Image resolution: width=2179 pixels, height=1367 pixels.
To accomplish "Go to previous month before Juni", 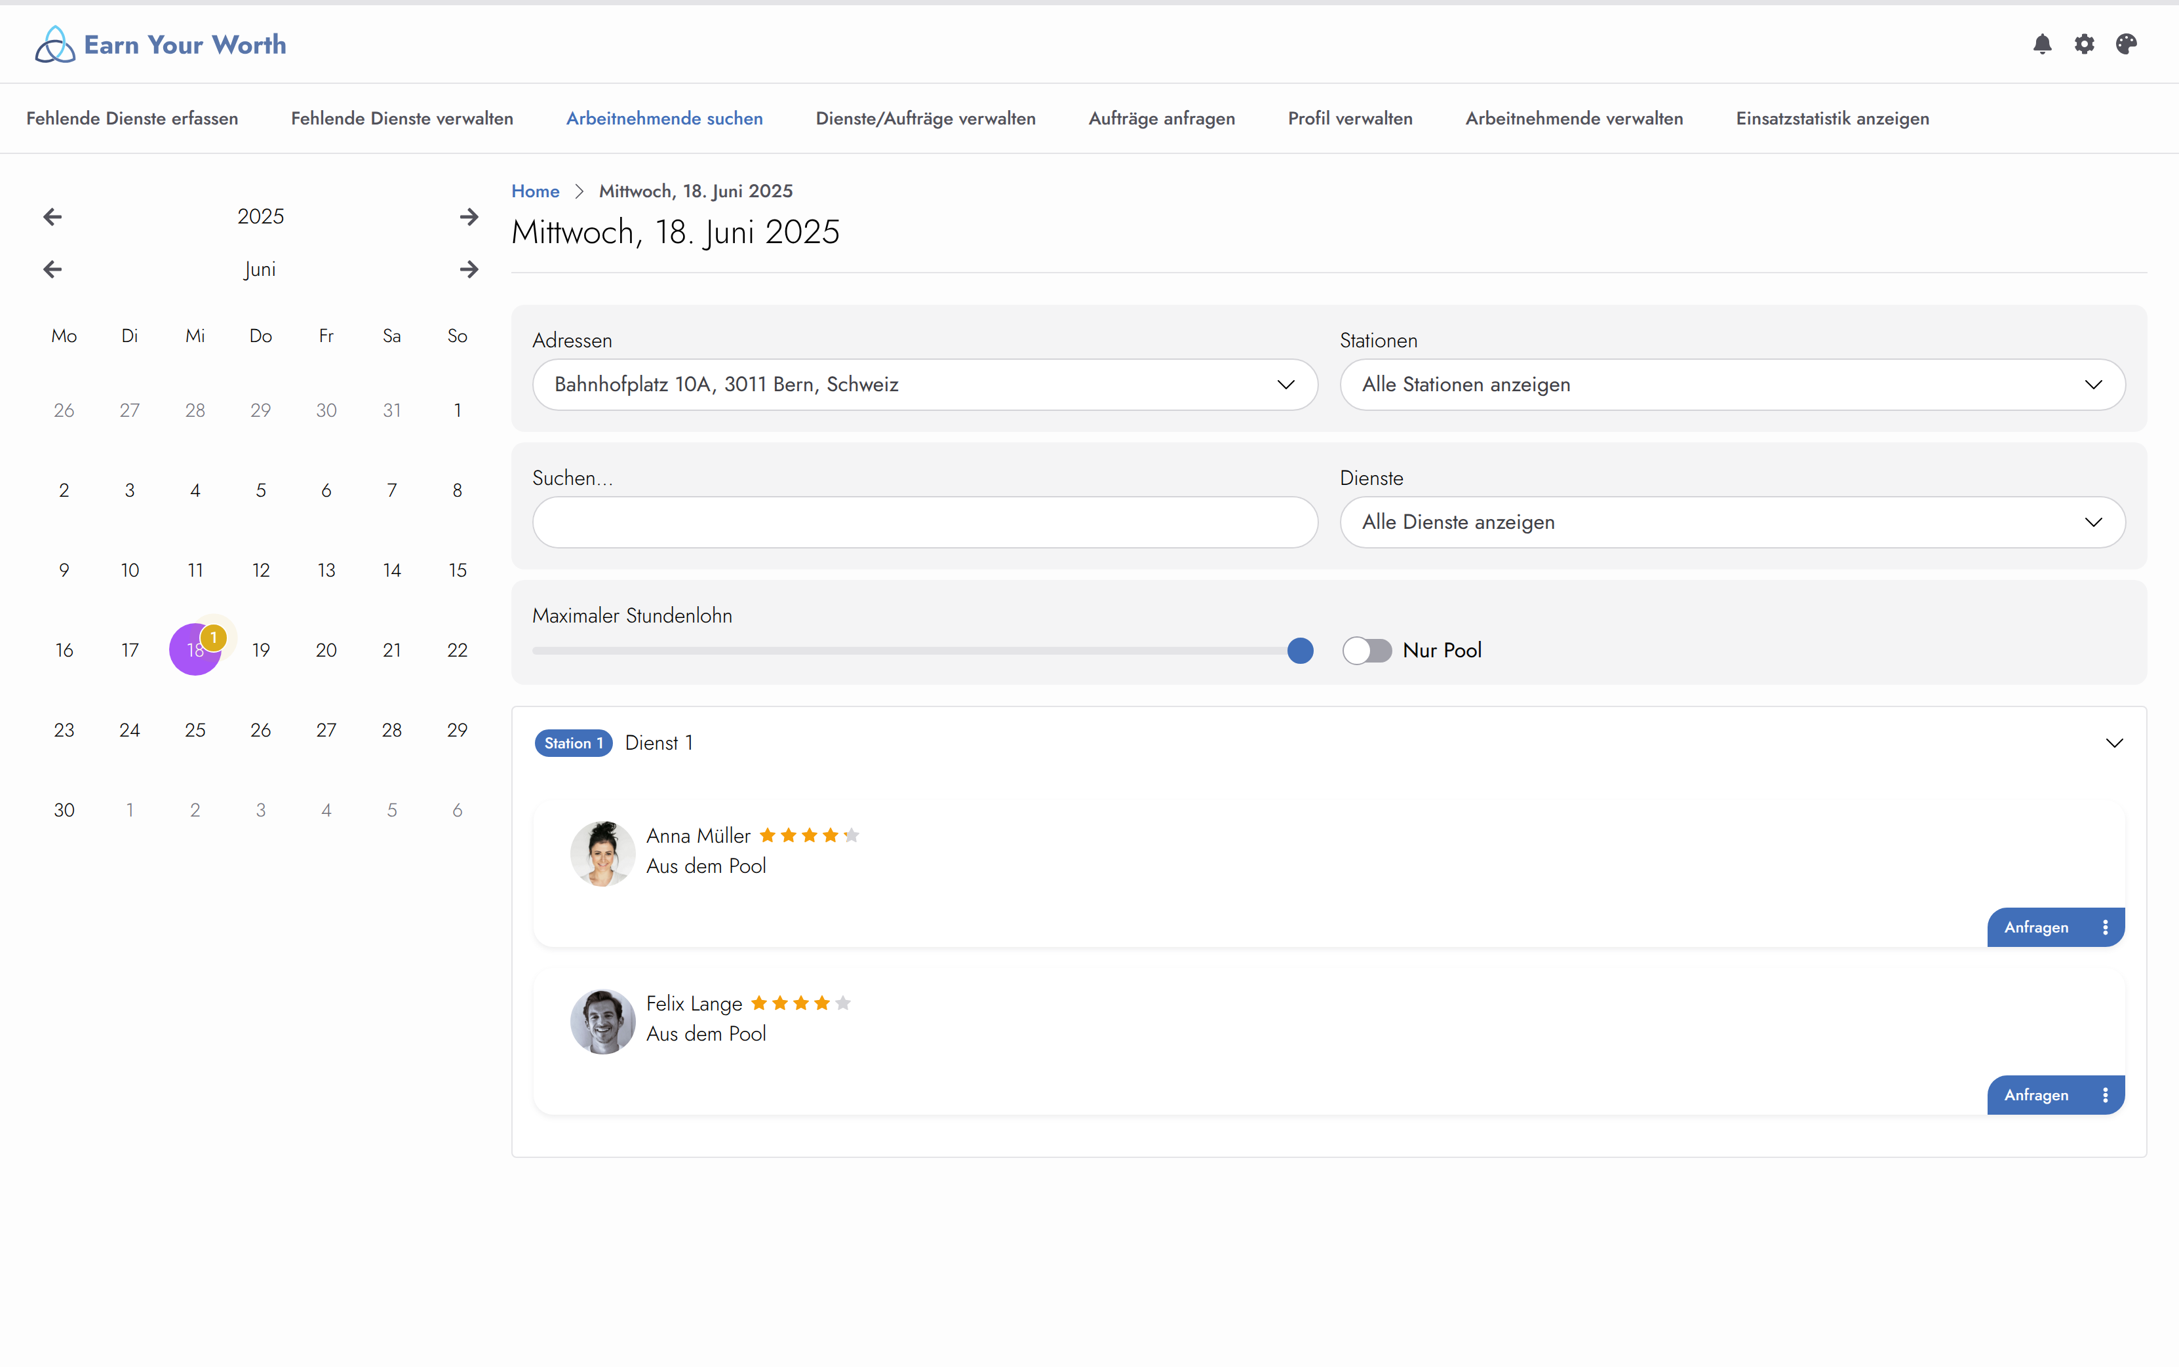I will tap(52, 269).
